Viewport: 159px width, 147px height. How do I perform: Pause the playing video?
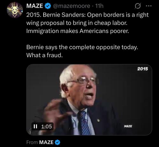pos(35,127)
